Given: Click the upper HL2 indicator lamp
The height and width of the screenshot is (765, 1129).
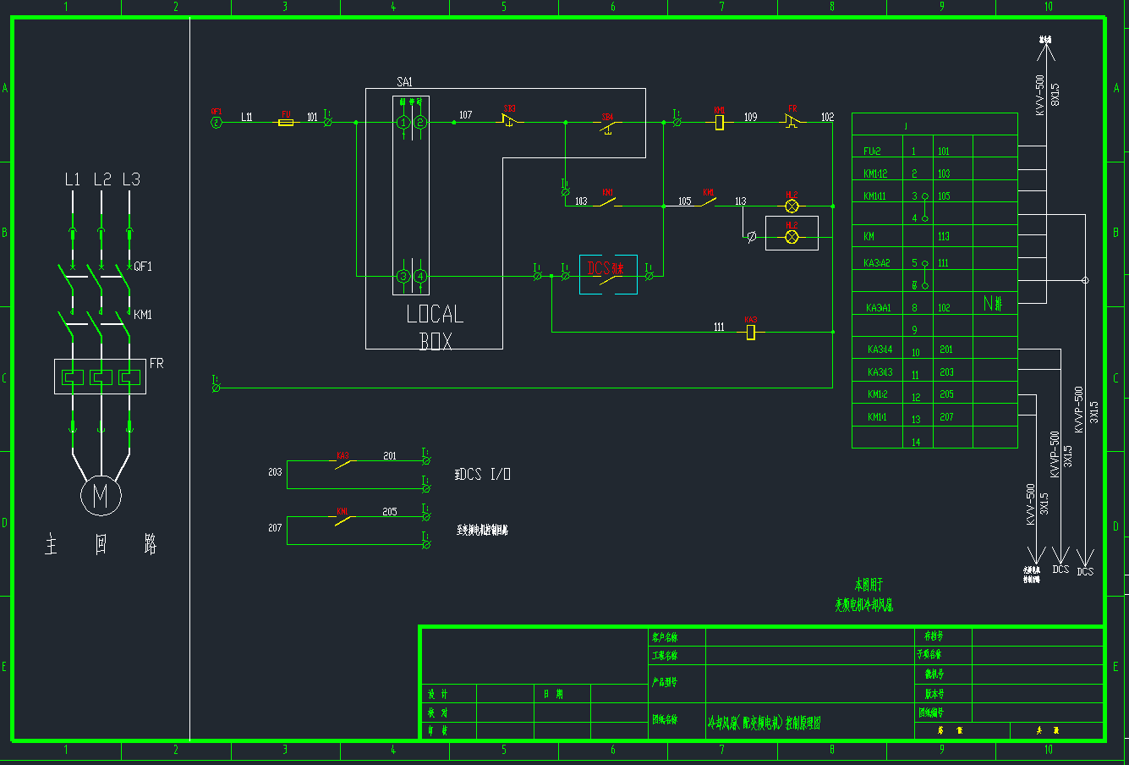Looking at the screenshot, I should tap(792, 206).
